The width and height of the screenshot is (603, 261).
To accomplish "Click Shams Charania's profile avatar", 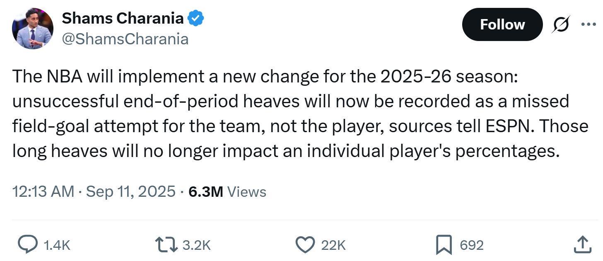I will click(x=33, y=28).
